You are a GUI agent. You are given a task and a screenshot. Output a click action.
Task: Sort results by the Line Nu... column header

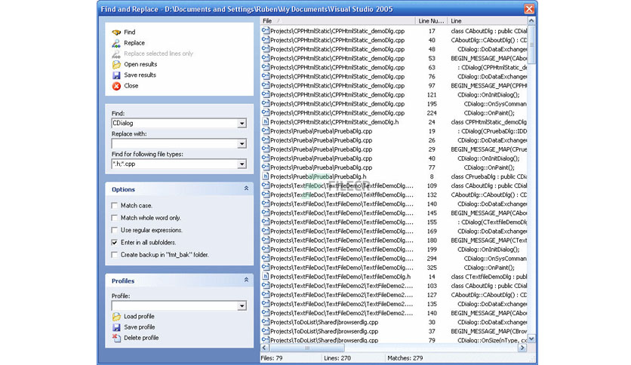(431, 21)
